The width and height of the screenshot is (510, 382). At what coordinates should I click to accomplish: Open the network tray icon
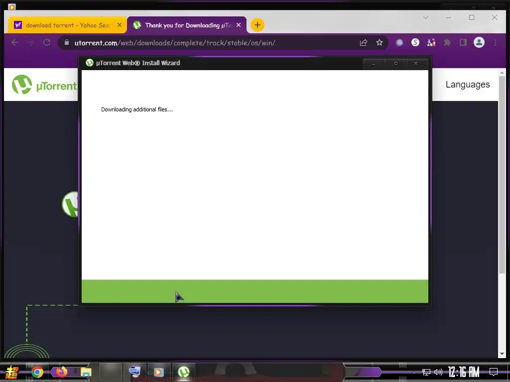(x=426, y=372)
